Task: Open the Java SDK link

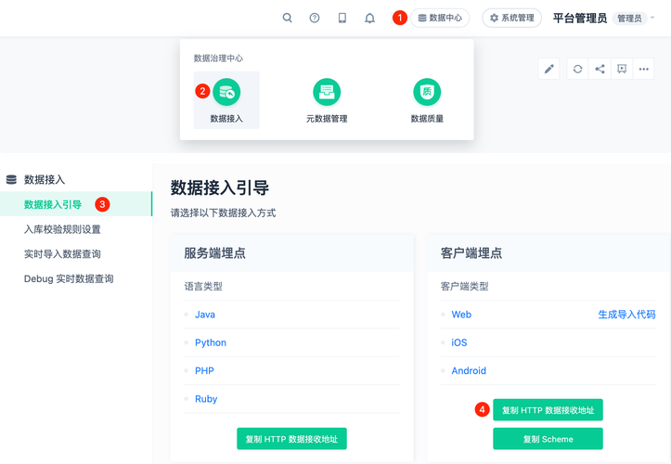Action: (205, 315)
